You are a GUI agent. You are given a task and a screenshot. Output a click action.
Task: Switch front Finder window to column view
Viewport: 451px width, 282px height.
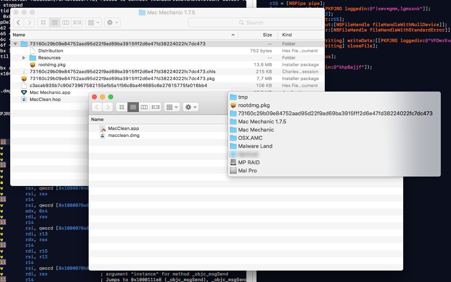tap(144, 107)
